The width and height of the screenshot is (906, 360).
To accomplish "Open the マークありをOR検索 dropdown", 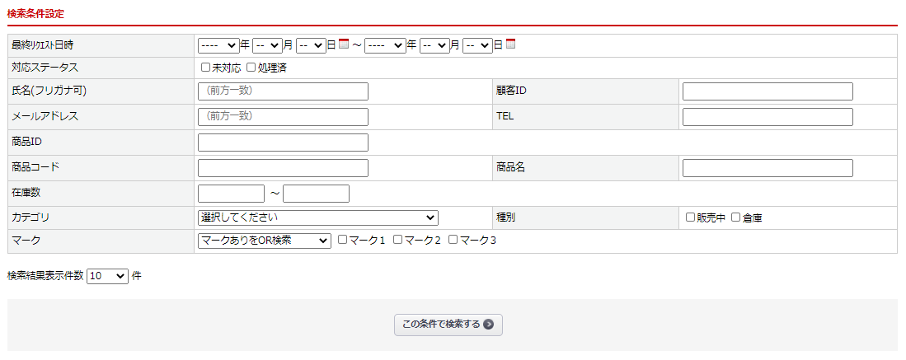I will click(x=264, y=241).
